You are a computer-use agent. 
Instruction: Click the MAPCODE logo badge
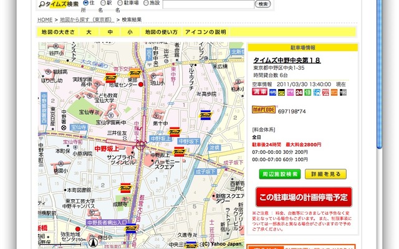click(264, 110)
